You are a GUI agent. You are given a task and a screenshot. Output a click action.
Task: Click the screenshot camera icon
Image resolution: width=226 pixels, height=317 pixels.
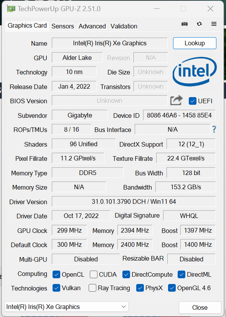[x=184, y=24]
